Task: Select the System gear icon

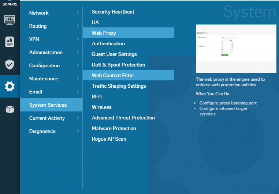Action: click(10, 87)
